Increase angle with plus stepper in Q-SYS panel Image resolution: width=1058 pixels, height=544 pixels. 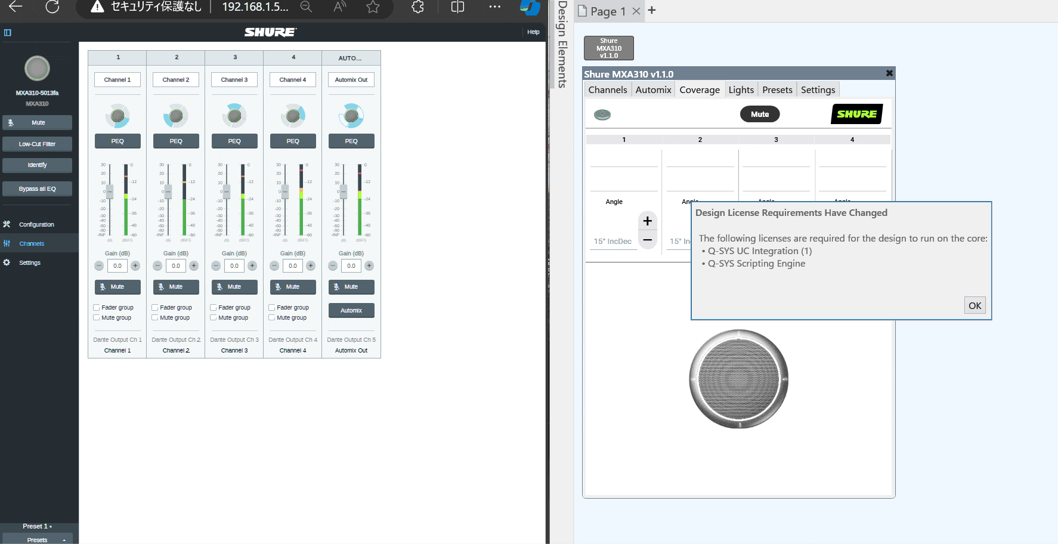(647, 221)
